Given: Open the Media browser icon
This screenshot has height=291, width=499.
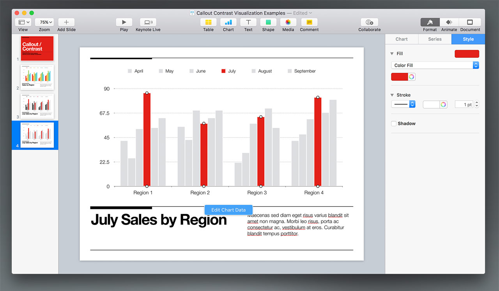Looking at the screenshot, I should 288,23.
